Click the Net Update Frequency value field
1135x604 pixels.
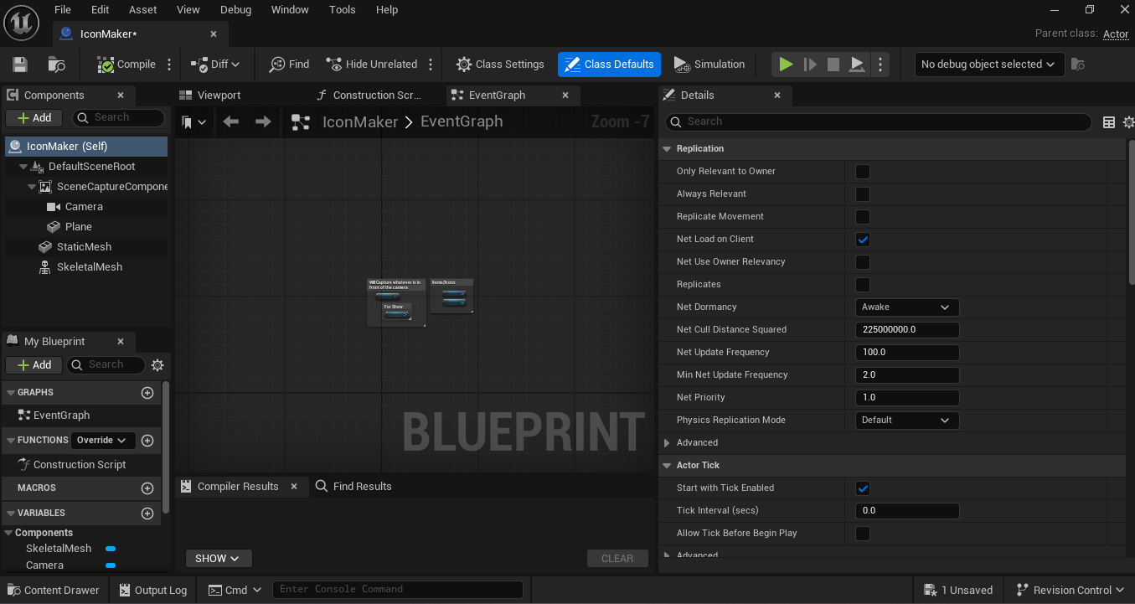tap(907, 353)
